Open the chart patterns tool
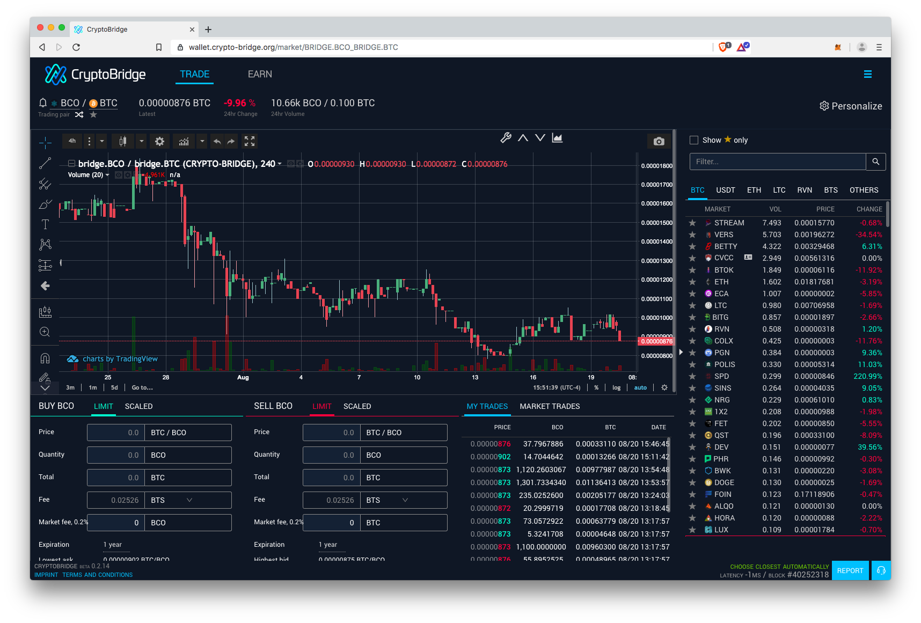 point(45,245)
